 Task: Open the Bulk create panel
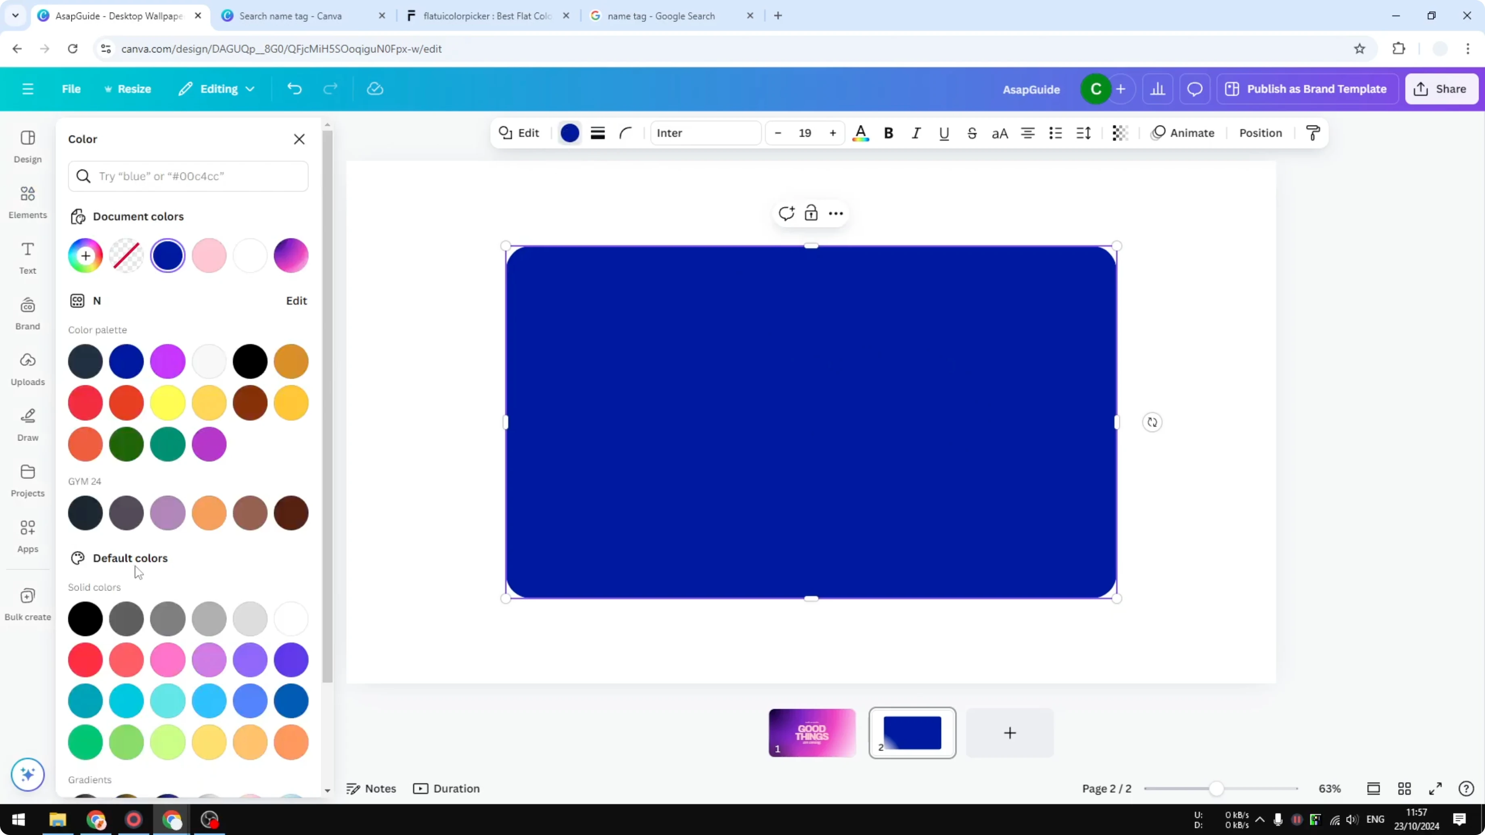[28, 604]
